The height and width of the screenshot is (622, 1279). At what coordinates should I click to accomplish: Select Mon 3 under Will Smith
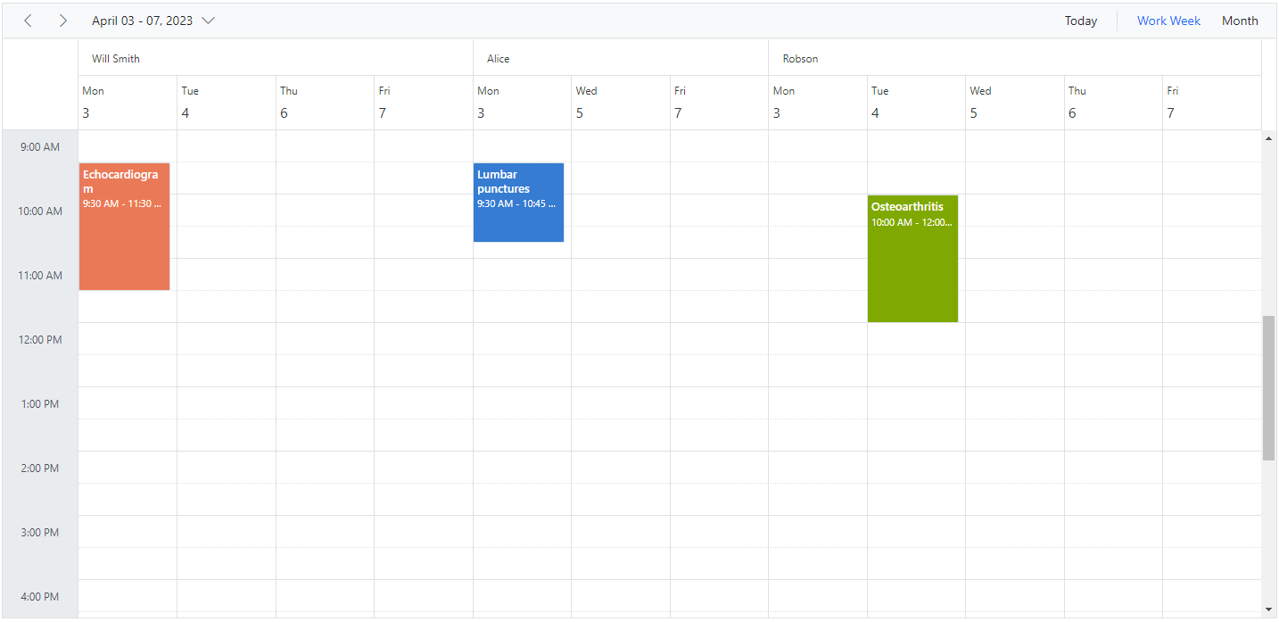click(128, 103)
